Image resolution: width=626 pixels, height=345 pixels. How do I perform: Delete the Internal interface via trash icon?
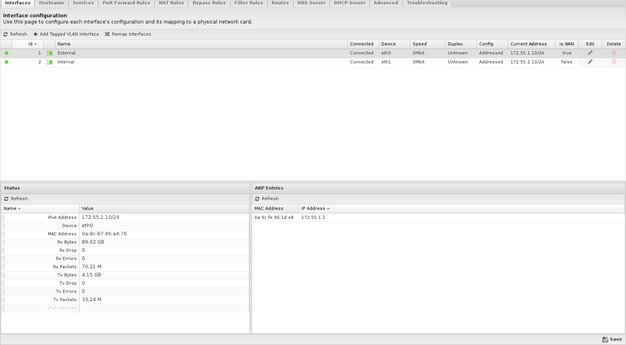614,62
